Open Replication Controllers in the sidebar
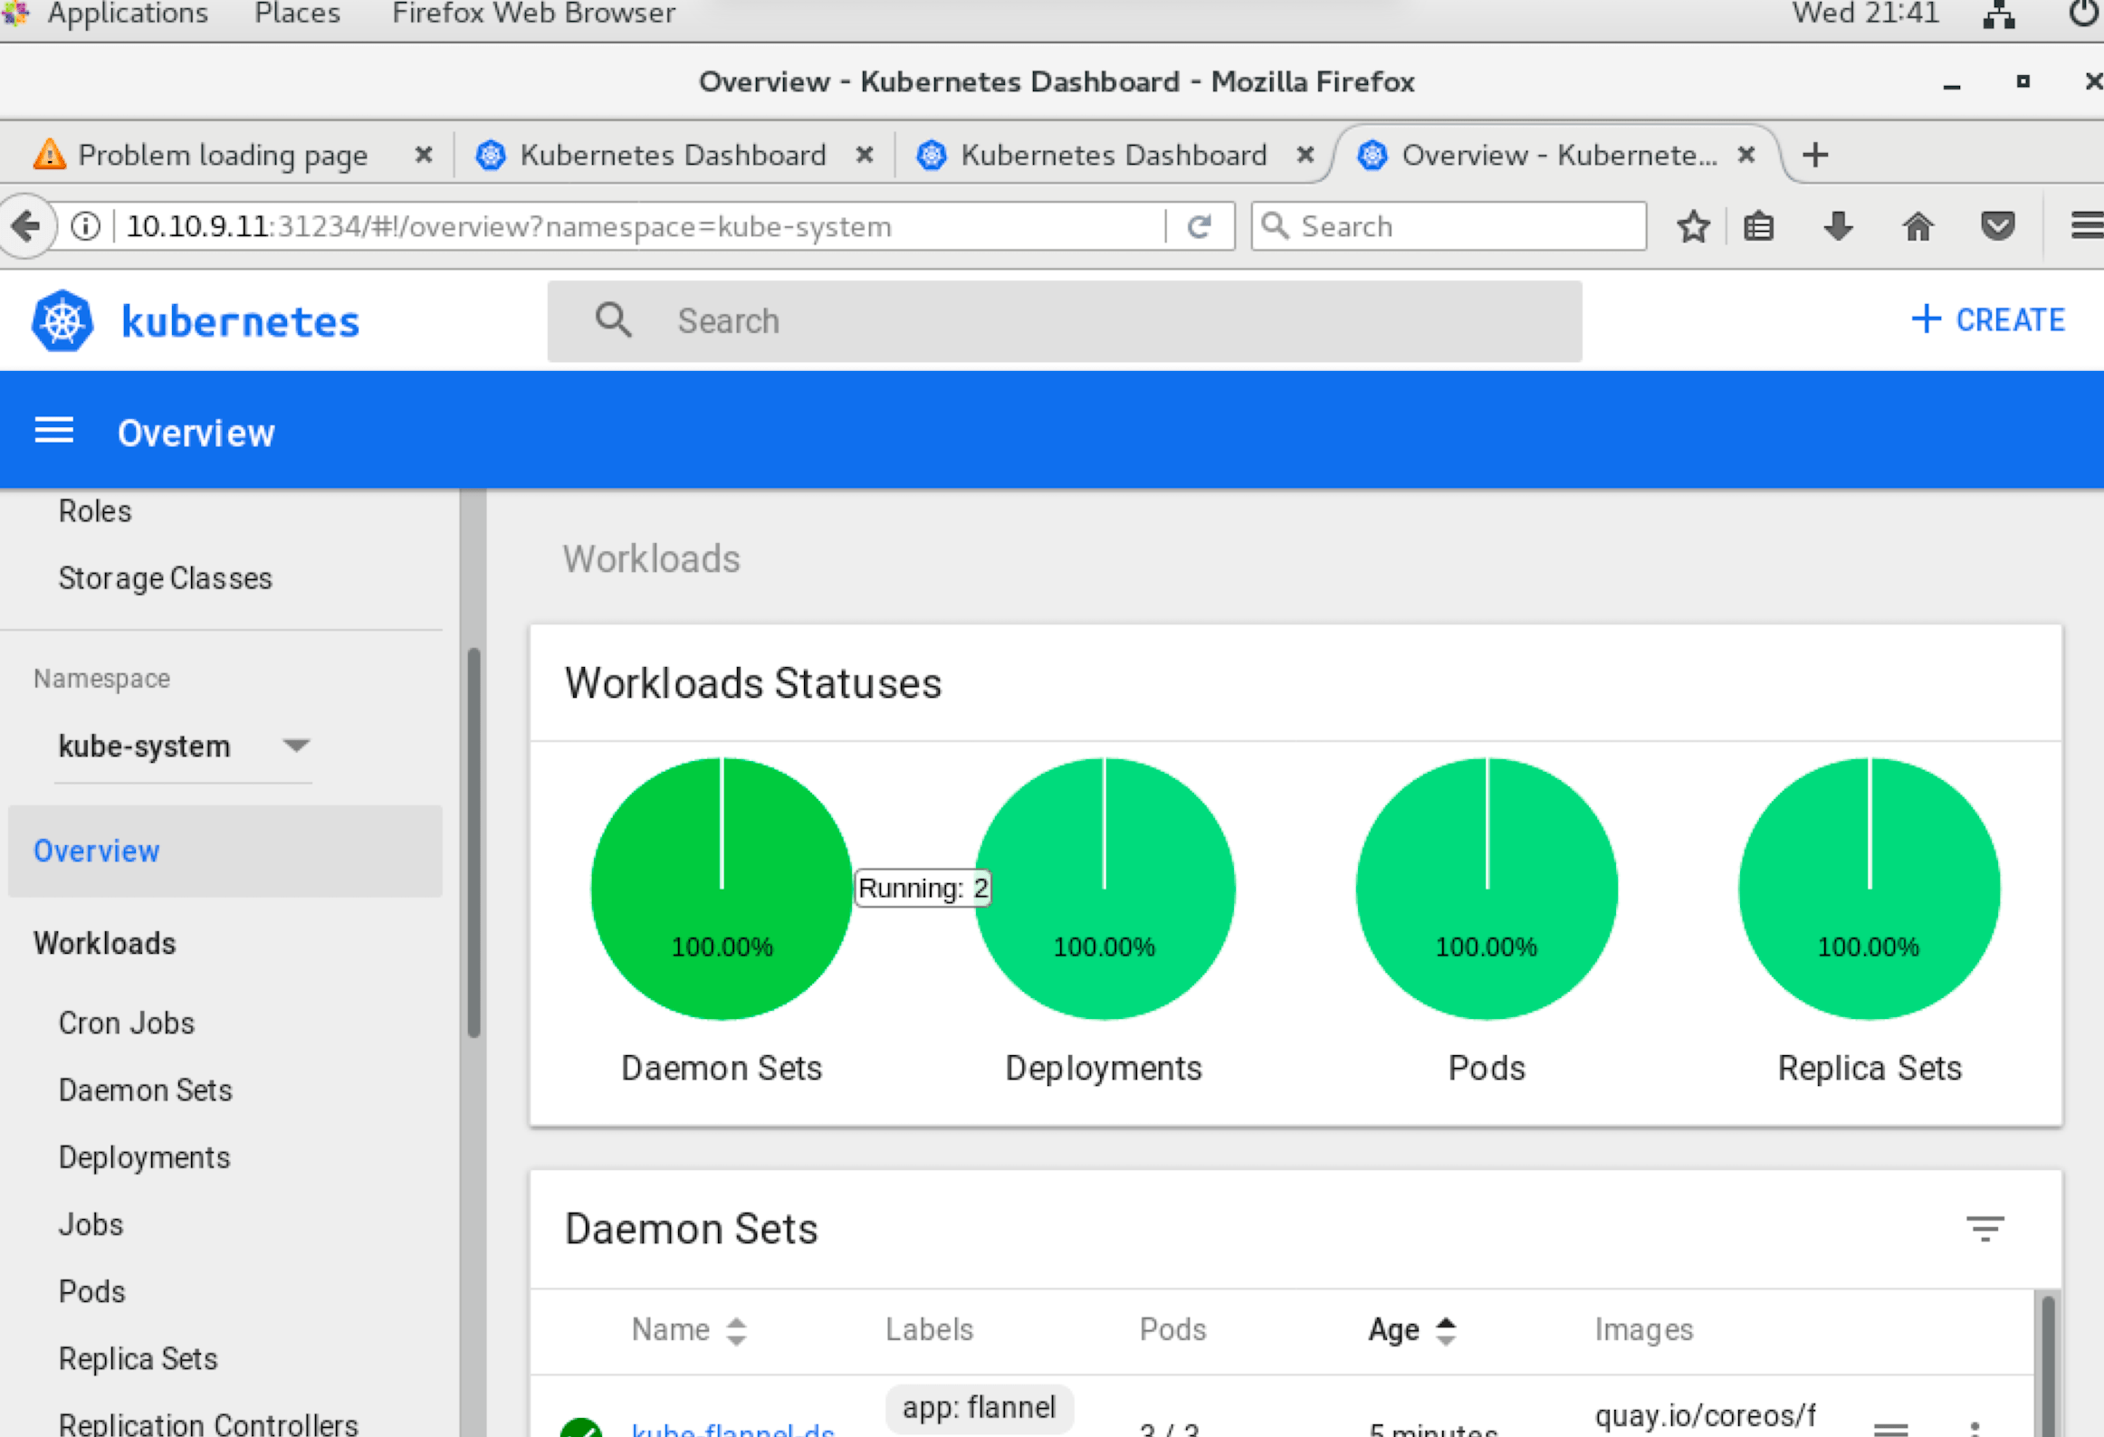2104x1437 pixels. point(209,1424)
